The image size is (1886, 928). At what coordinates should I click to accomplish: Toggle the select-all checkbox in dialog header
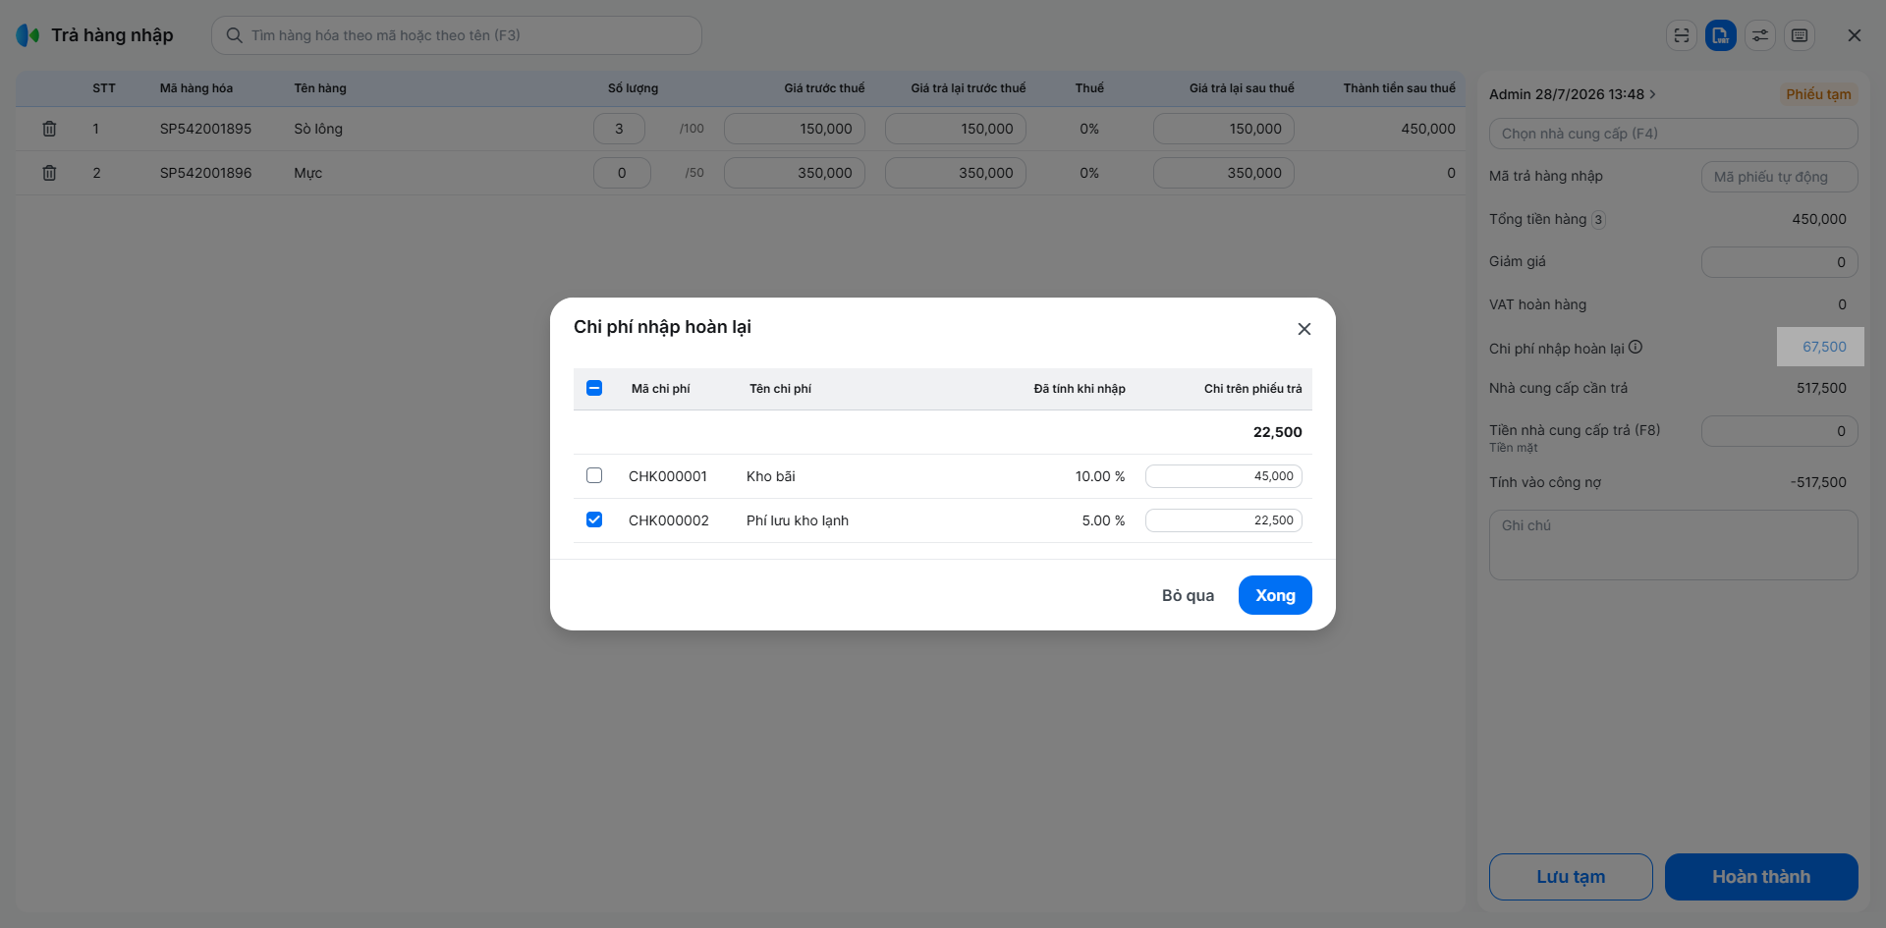[594, 388]
